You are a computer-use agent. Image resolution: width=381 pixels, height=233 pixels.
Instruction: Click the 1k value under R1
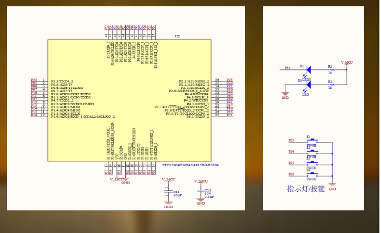point(330,73)
